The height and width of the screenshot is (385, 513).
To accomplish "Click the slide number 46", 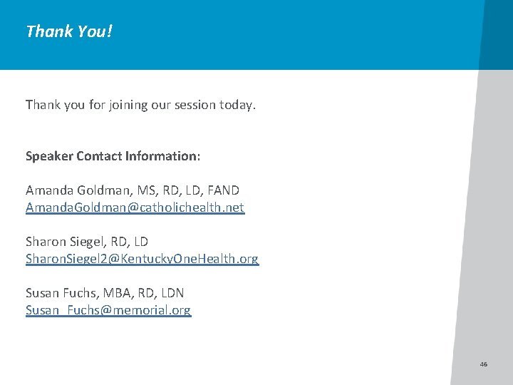I will [484, 364].
